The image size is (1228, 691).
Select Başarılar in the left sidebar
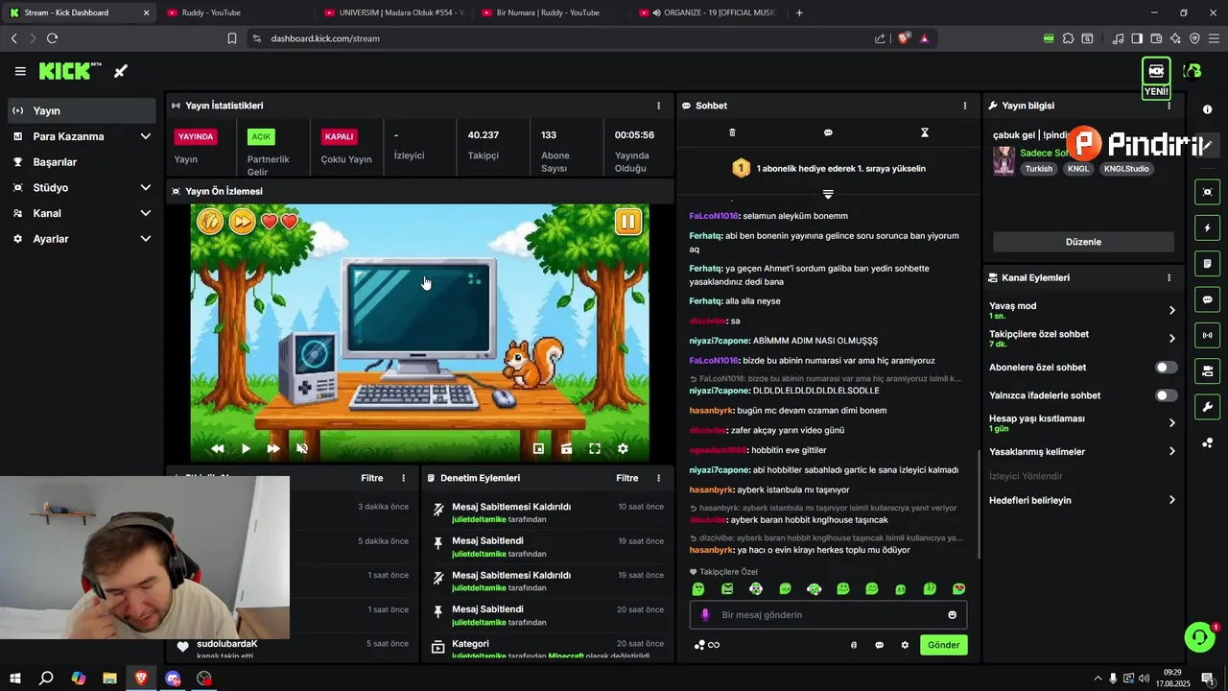(x=82, y=162)
